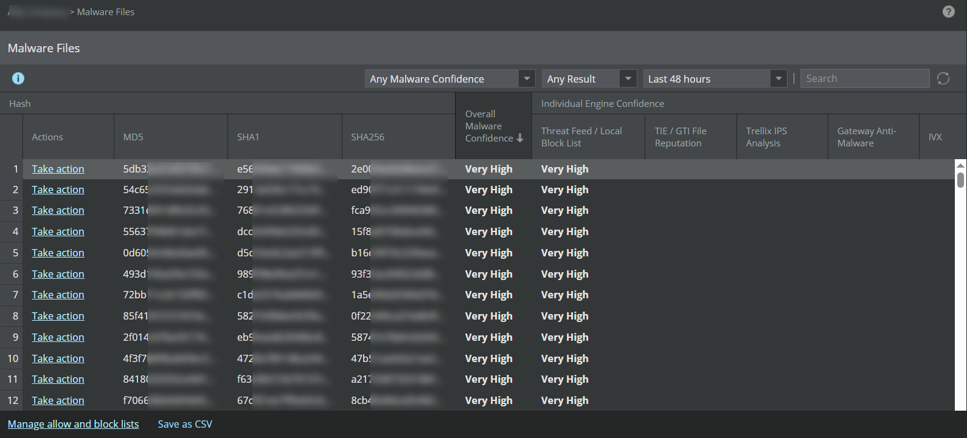Click the Actions column header
The width and height of the screenshot is (967, 438).
68,137
